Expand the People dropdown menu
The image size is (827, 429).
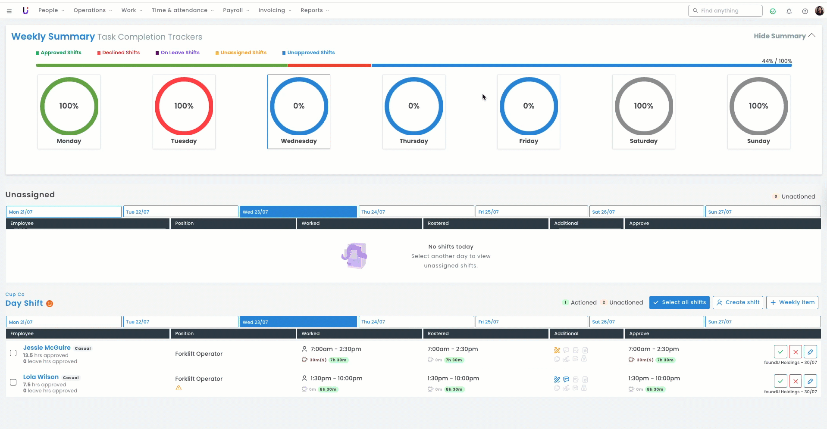(x=51, y=10)
